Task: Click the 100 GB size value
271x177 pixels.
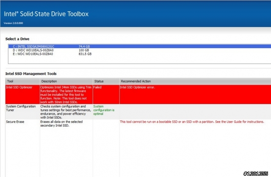Action: click(84, 50)
